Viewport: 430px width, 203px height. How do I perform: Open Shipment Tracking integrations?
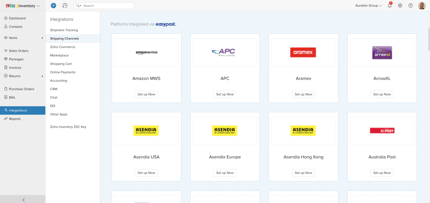tap(64, 30)
